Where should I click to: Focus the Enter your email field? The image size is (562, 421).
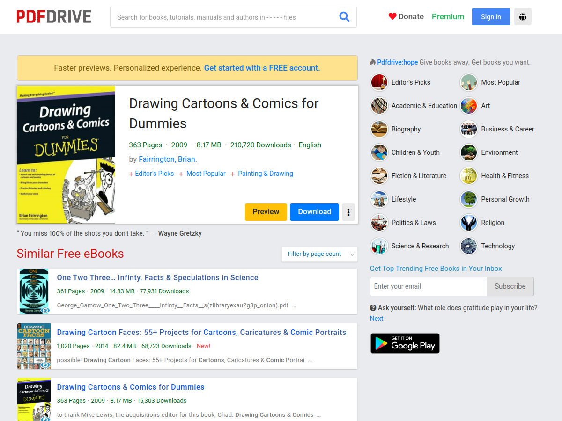[429, 286]
